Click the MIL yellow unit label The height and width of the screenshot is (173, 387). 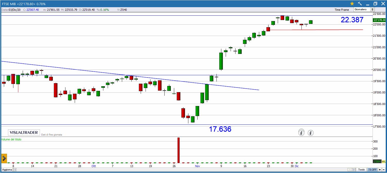383,161
